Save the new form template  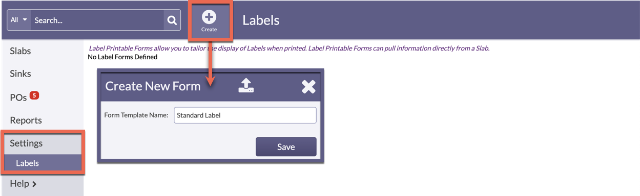tap(286, 147)
